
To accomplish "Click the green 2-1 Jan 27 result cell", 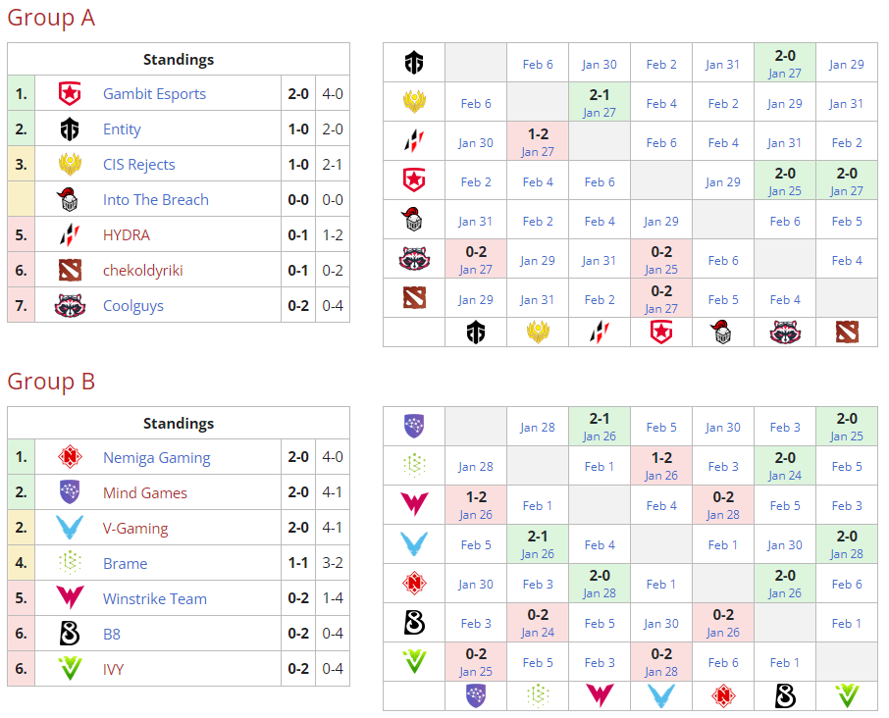I will click(599, 103).
